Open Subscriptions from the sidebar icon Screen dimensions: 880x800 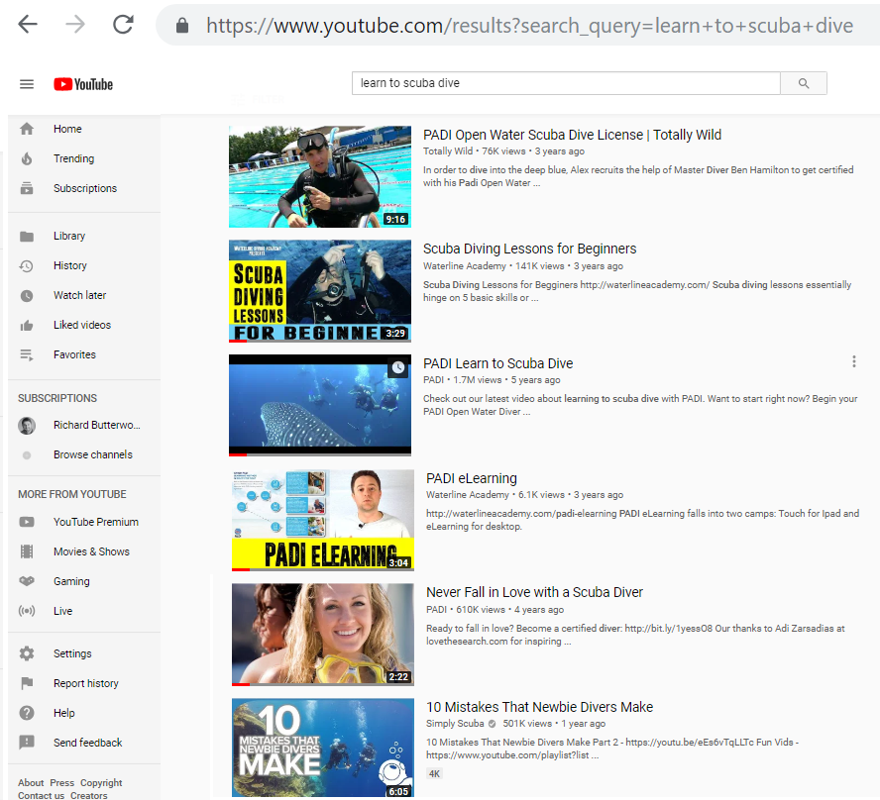pos(27,188)
